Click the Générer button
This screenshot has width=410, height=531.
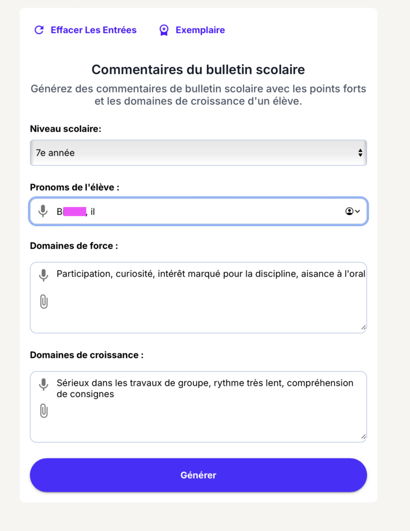198,475
